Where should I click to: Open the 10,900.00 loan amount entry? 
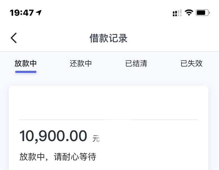(53, 136)
